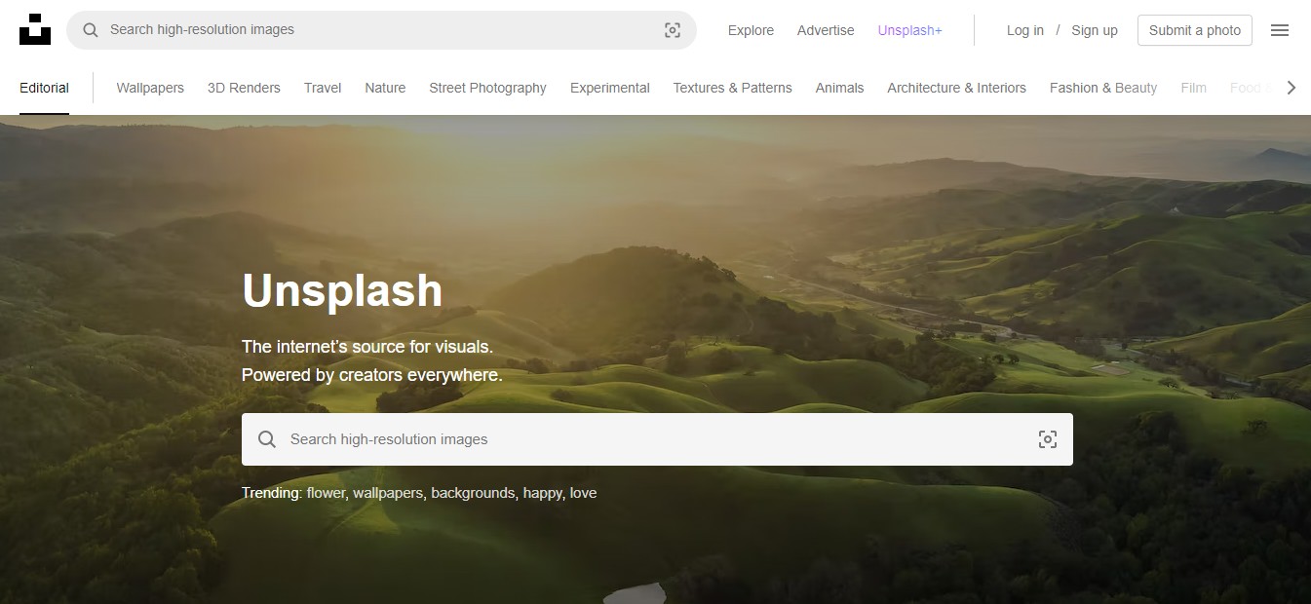
Task: Select the Travel topic tab
Action: coord(323,88)
